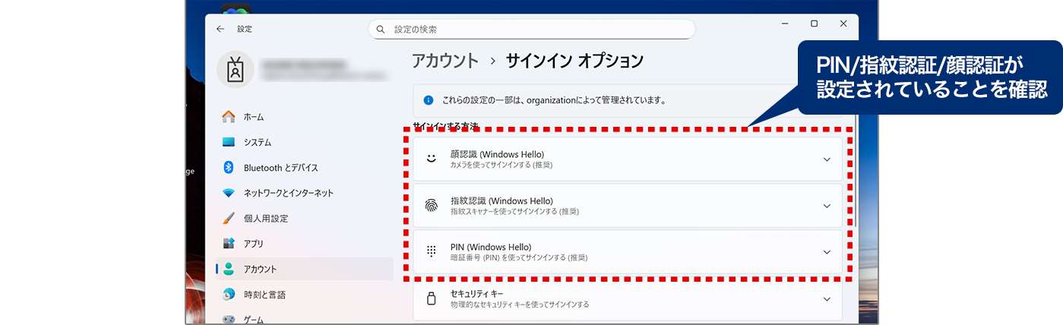Expand the セキュリティ キー option
The image size is (1063, 325).
[x=827, y=299]
